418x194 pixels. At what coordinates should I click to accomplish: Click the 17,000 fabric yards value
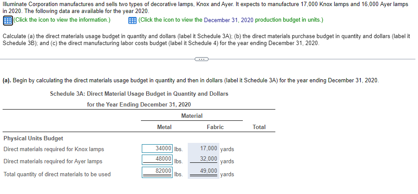(x=209, y=149)
